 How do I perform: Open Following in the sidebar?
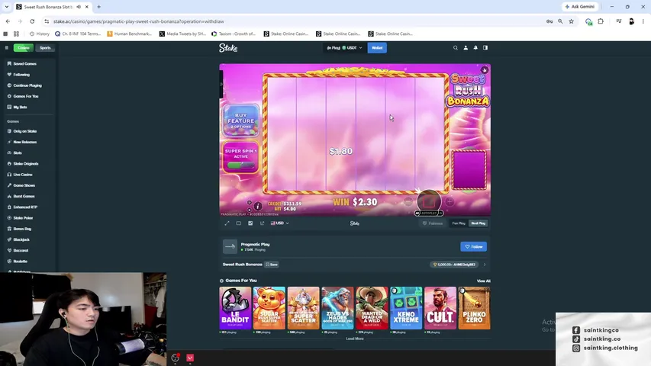pyautogui.click(x=21, y=75)
